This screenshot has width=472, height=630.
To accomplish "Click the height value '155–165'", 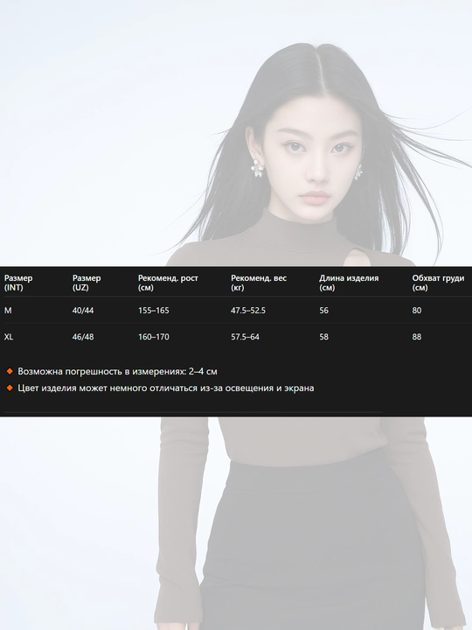I will (x=154, y=310).
